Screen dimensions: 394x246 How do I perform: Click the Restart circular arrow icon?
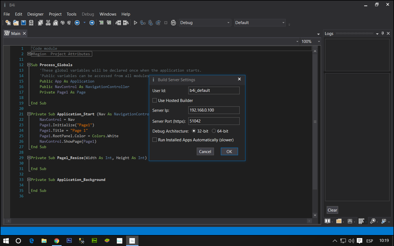point(173,23)
